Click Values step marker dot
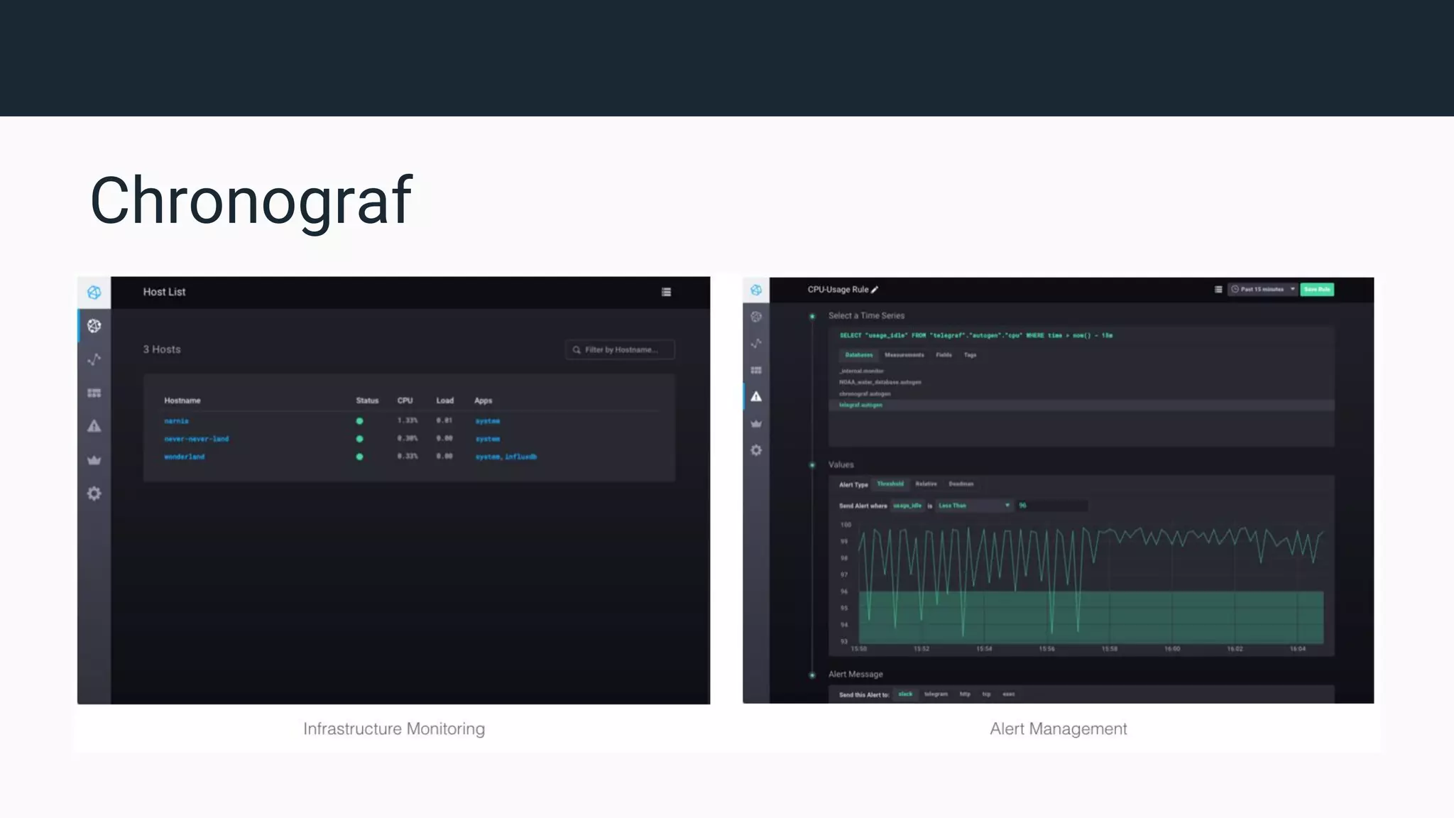 click(x=812, y=465)
